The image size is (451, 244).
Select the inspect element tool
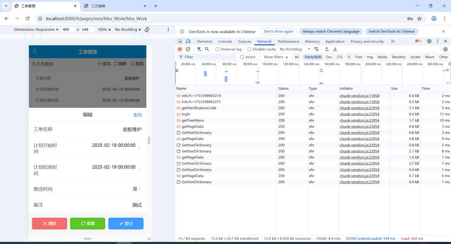coord(180,41)
